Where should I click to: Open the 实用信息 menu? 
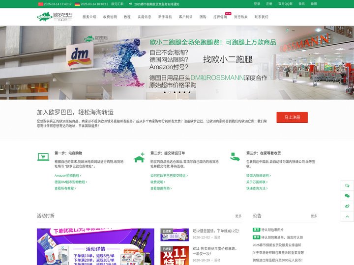pyautogui.click(x=144, y=17)
